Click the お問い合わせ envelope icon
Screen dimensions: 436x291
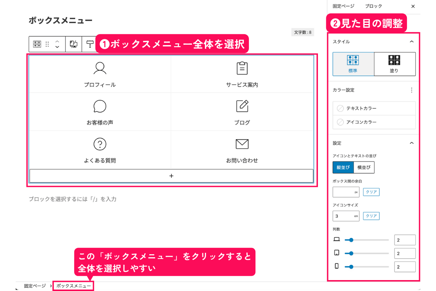pos(242,144)
